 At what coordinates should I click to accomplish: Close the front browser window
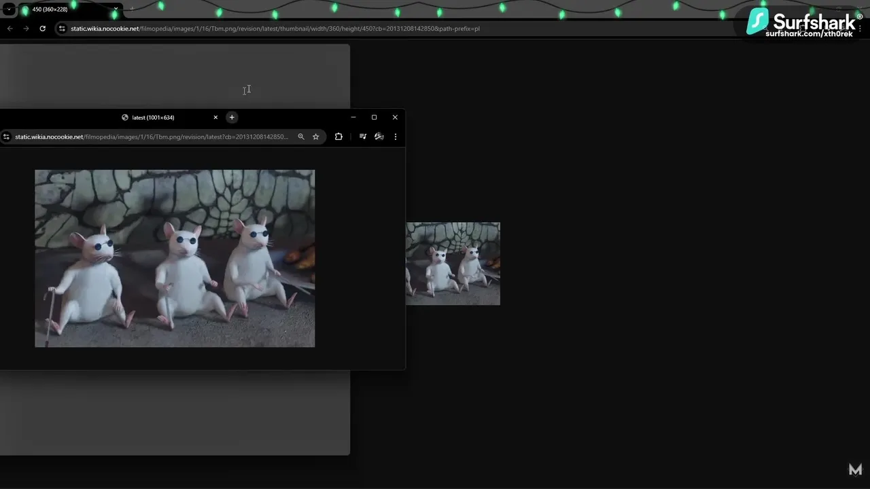395,117
